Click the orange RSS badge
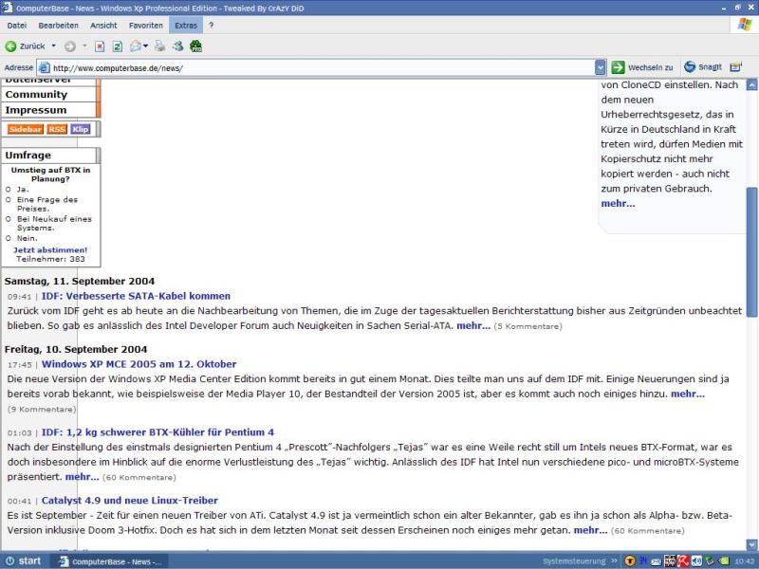The height and width of the screenshot is (569, 759). 57,129
